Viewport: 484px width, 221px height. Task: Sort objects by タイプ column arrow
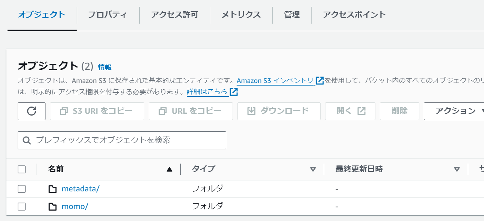tap(313, 170)
